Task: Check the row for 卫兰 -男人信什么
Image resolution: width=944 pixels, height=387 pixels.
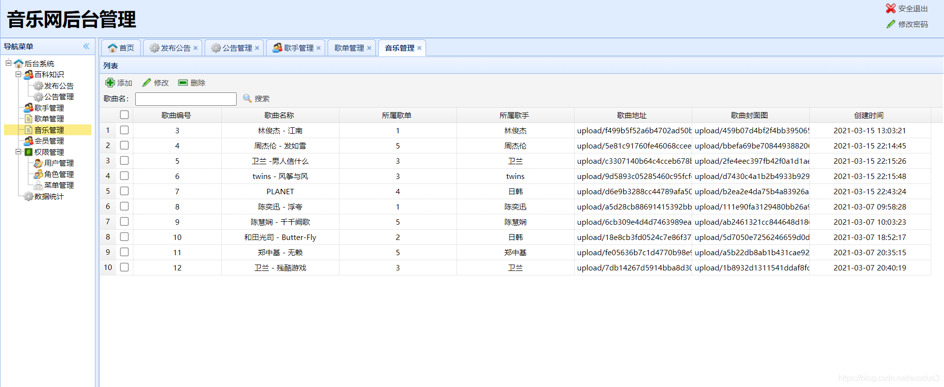Action: point(124,160)
